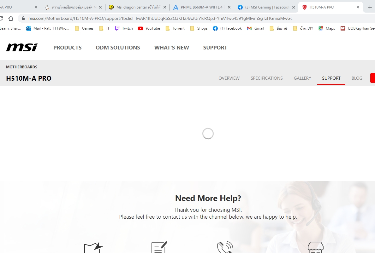Open the WHAT'S NEW menu
Screen dimensions: 375x253
pos(171,48)
